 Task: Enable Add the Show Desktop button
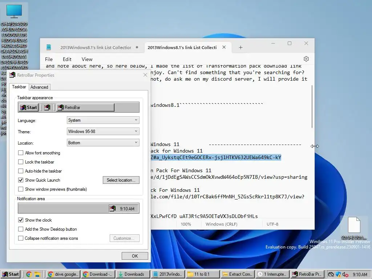[x=21, y=229]
